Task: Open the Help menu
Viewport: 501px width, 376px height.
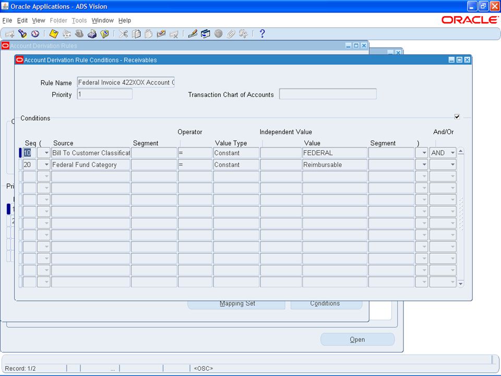Action: pos(125,20)
